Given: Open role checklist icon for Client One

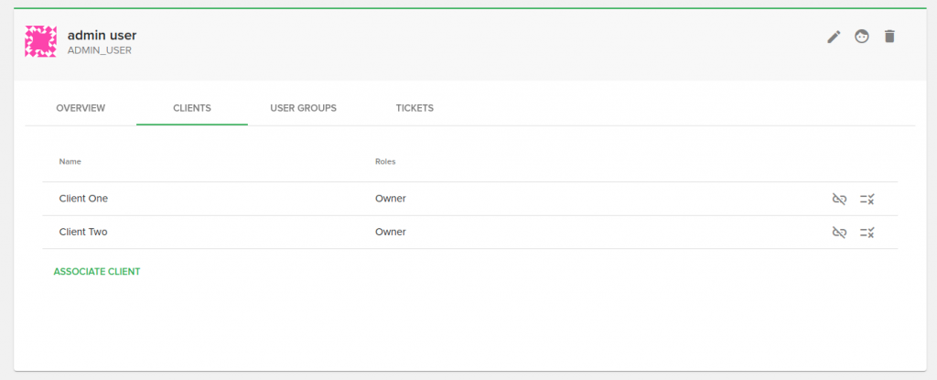Looking at the screenshot, I should 867,199.
